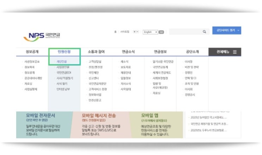Select 지사/직원찾기 submenu item

[x=65, y=78]
